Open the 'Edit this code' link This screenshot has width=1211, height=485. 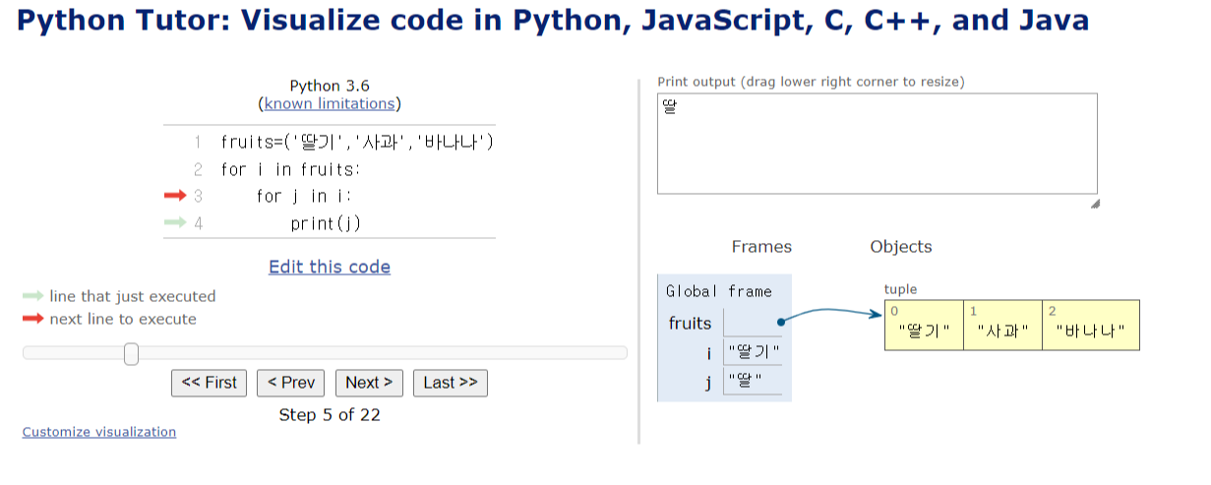coord(330,267)
